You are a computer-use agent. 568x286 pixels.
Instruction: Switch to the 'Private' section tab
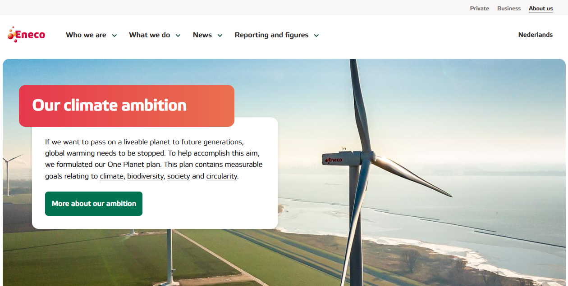coord(479,8)
